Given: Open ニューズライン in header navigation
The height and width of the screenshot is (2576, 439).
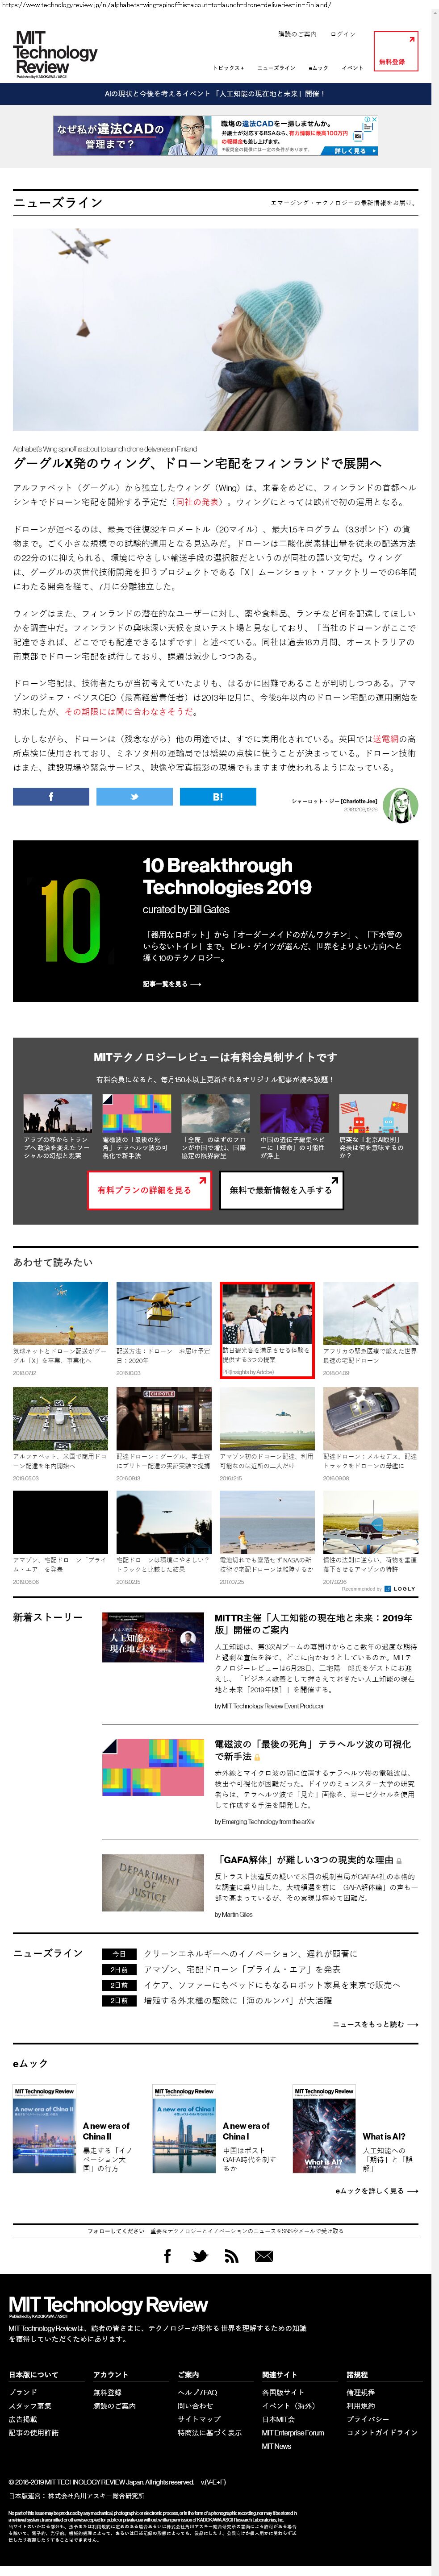Looking at the screenshot, I should [x=276, y=68].
